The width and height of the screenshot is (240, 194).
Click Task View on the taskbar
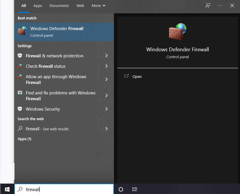(134, 189)
